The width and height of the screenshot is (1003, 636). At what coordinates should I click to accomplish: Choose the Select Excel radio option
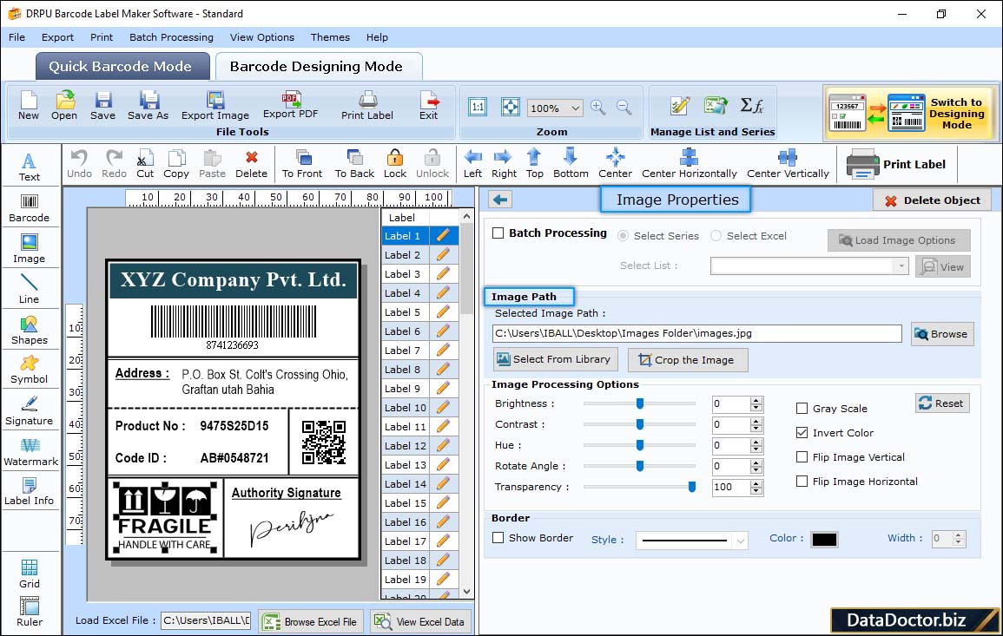point(716,236)
